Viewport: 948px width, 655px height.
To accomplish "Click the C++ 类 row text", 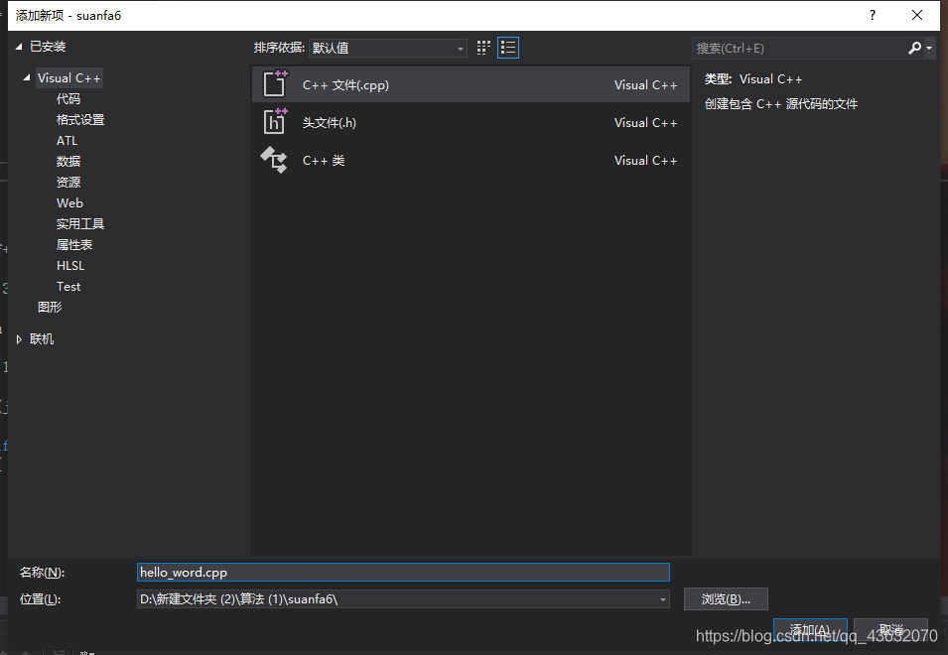I will point(324,161).
